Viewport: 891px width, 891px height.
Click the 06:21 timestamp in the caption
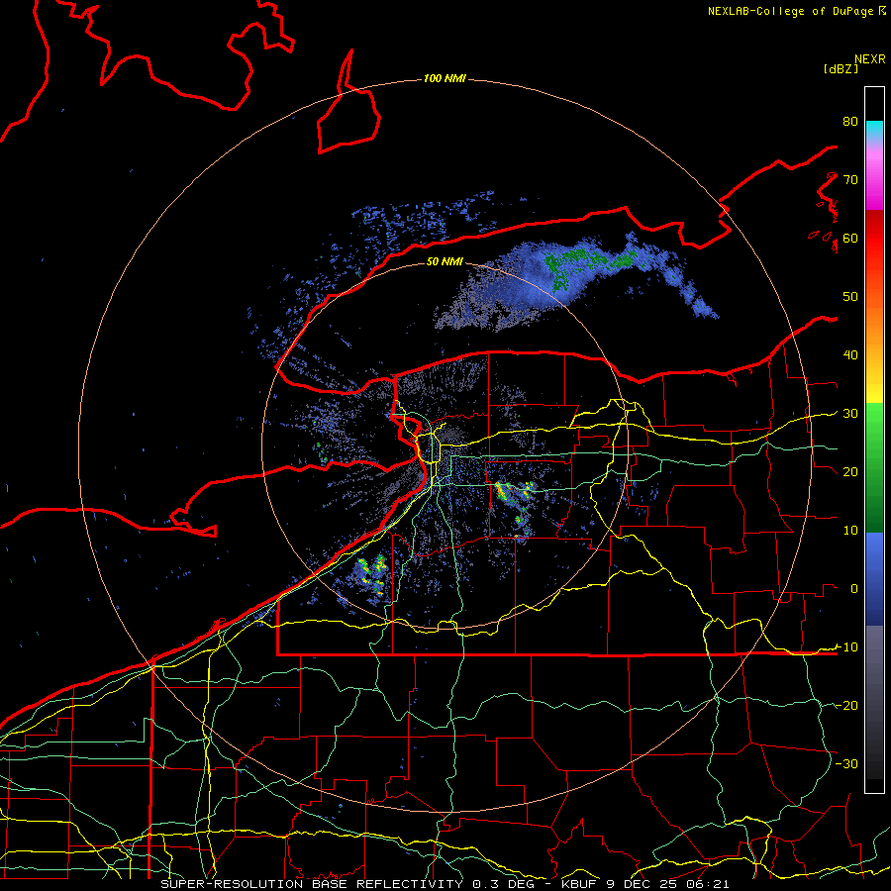pyautogui.click(x=707, y=884)
